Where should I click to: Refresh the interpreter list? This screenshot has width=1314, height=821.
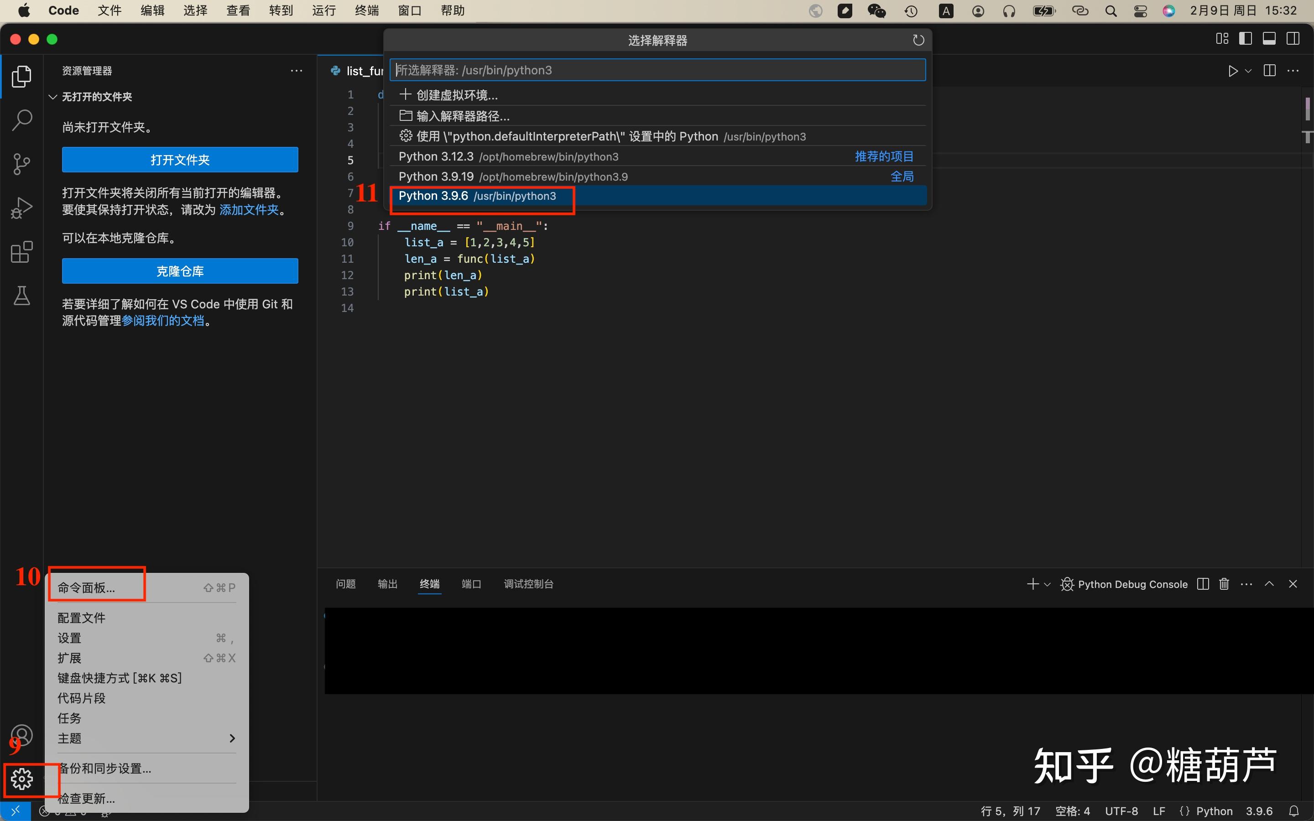click(918, 40)
